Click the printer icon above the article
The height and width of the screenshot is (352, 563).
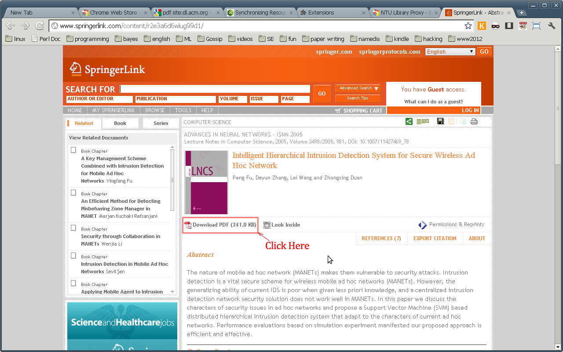pyautogui.click(x=474, y=122)
